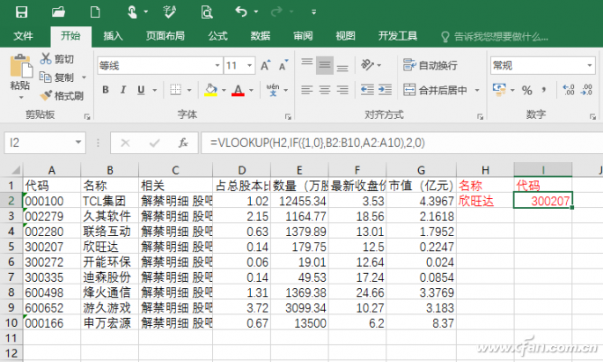Click the Redo arrow icon
The height and width of the screenshot is (362, 603).
coord(276,12)
